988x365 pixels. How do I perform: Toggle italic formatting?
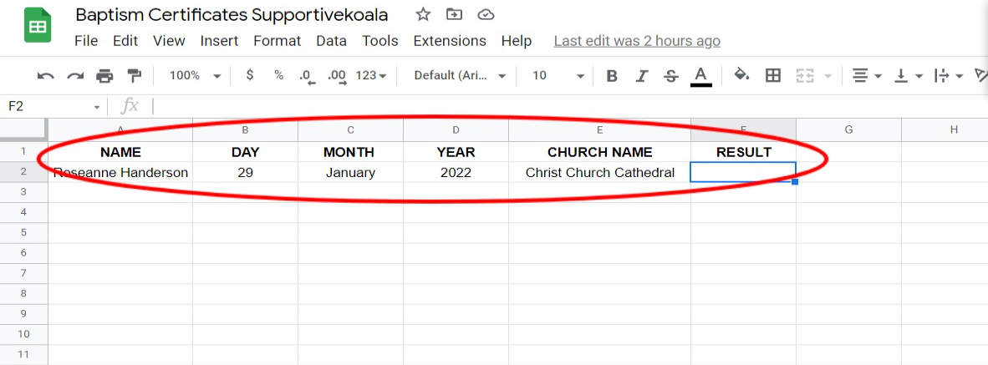click(641, 76)
